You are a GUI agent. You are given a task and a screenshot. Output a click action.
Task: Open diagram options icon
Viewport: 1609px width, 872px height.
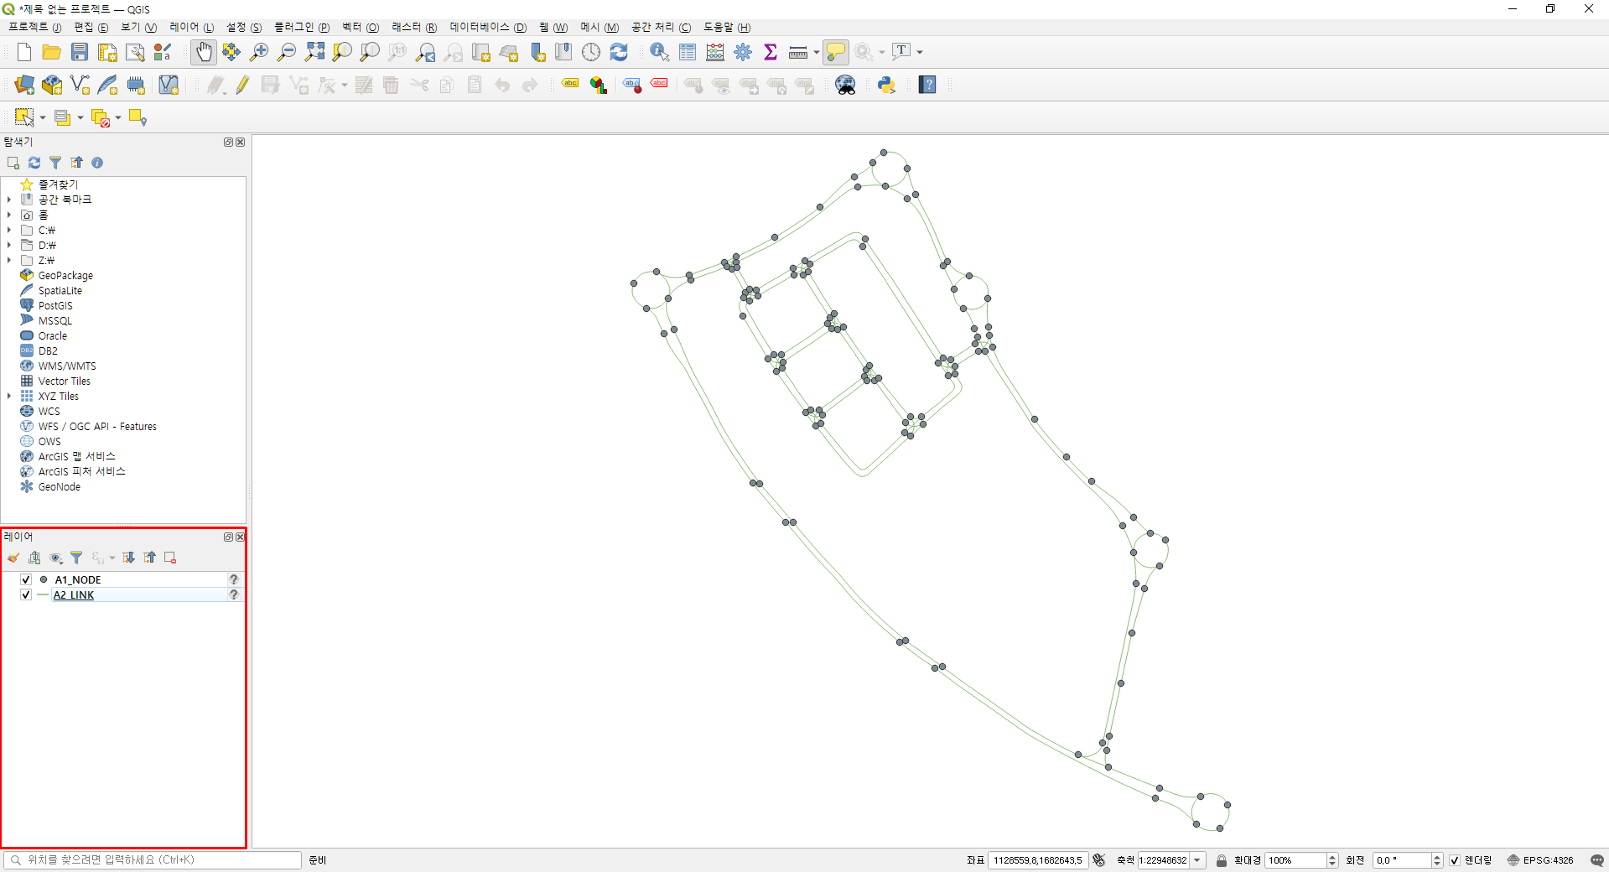(x=598, y=85)
